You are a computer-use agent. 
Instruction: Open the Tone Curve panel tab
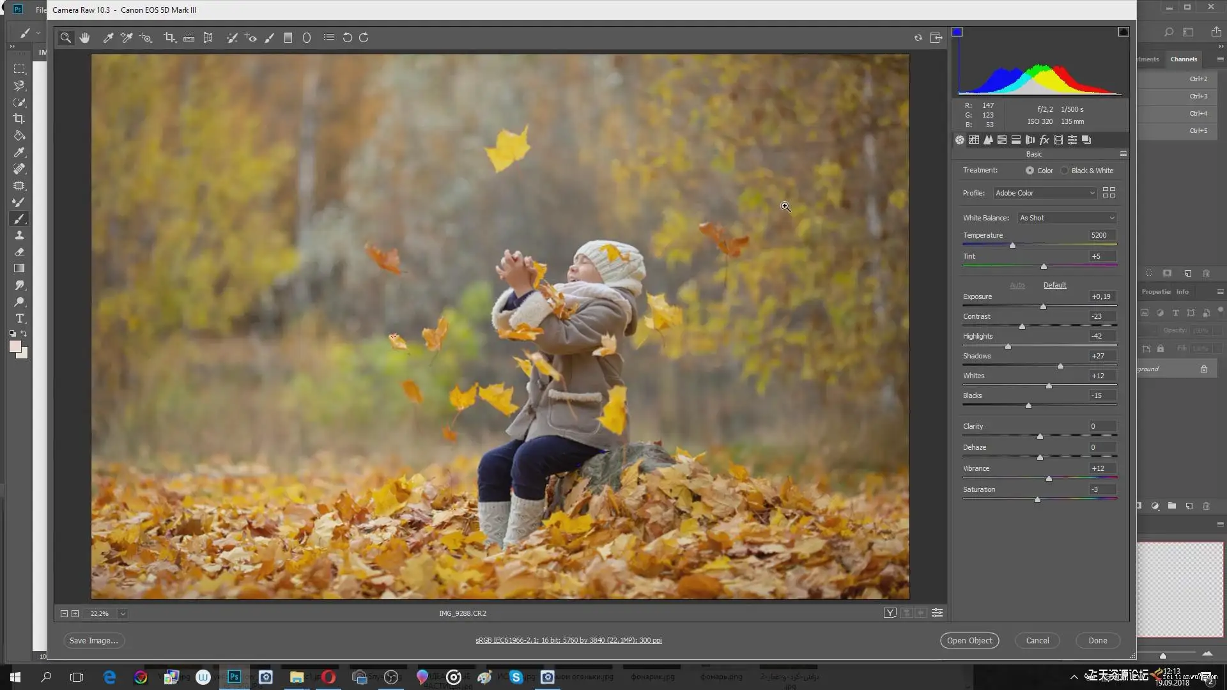click(974, 140)
